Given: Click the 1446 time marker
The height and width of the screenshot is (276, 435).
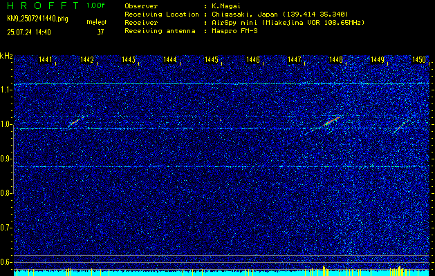Looking at the screenshot, I should coord(252,59).
